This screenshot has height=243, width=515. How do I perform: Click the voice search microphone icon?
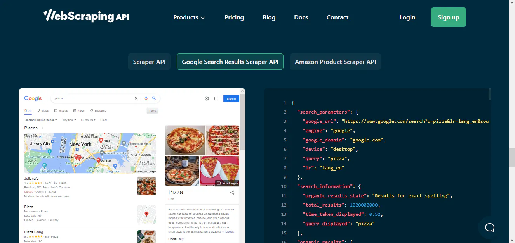coord(146,98)
